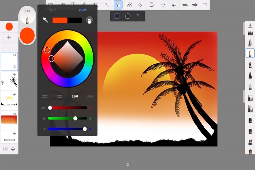Select the Flood Fill bucket tool
Image resolution: width=255 pixels, height=170 pixels.
pos(151,5)
